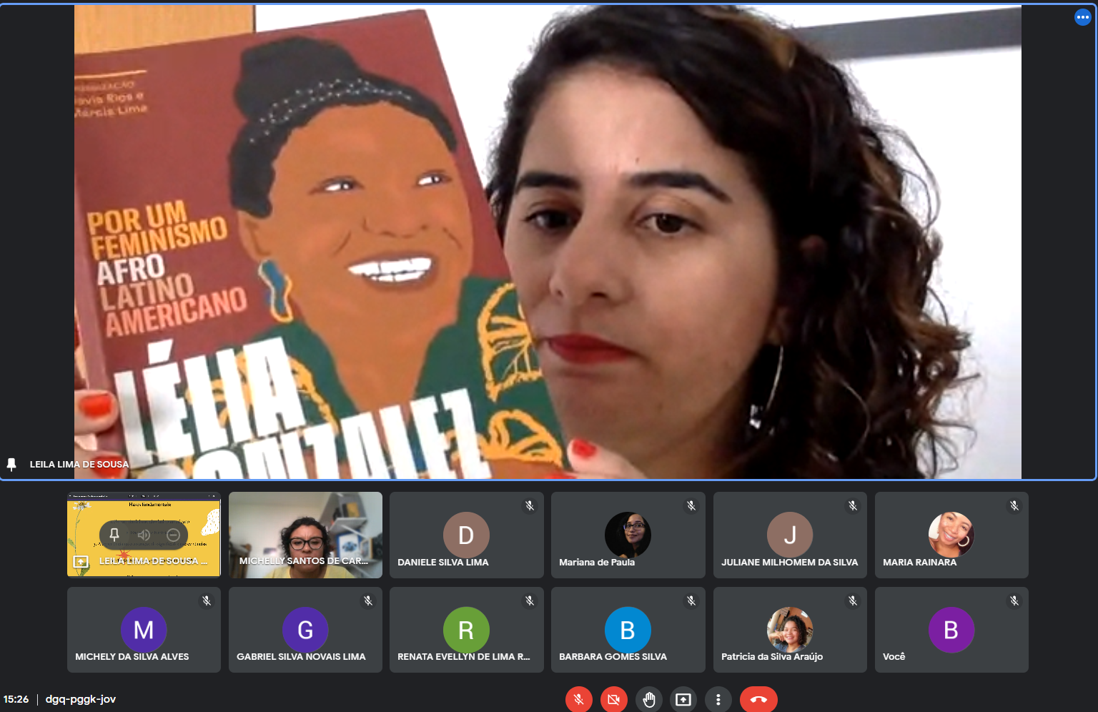Image resolution: width=1098 pixels, height=712 pixels.
Task: Click the name GABRIEL SILVA NOVAIS LIMA
Action: tap(301, 657)
